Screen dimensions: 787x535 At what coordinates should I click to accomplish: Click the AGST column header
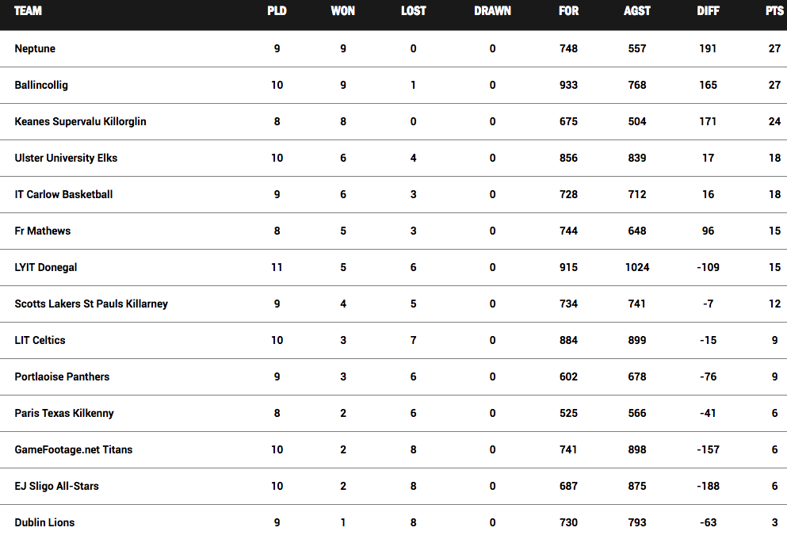[x=636, y=11]
